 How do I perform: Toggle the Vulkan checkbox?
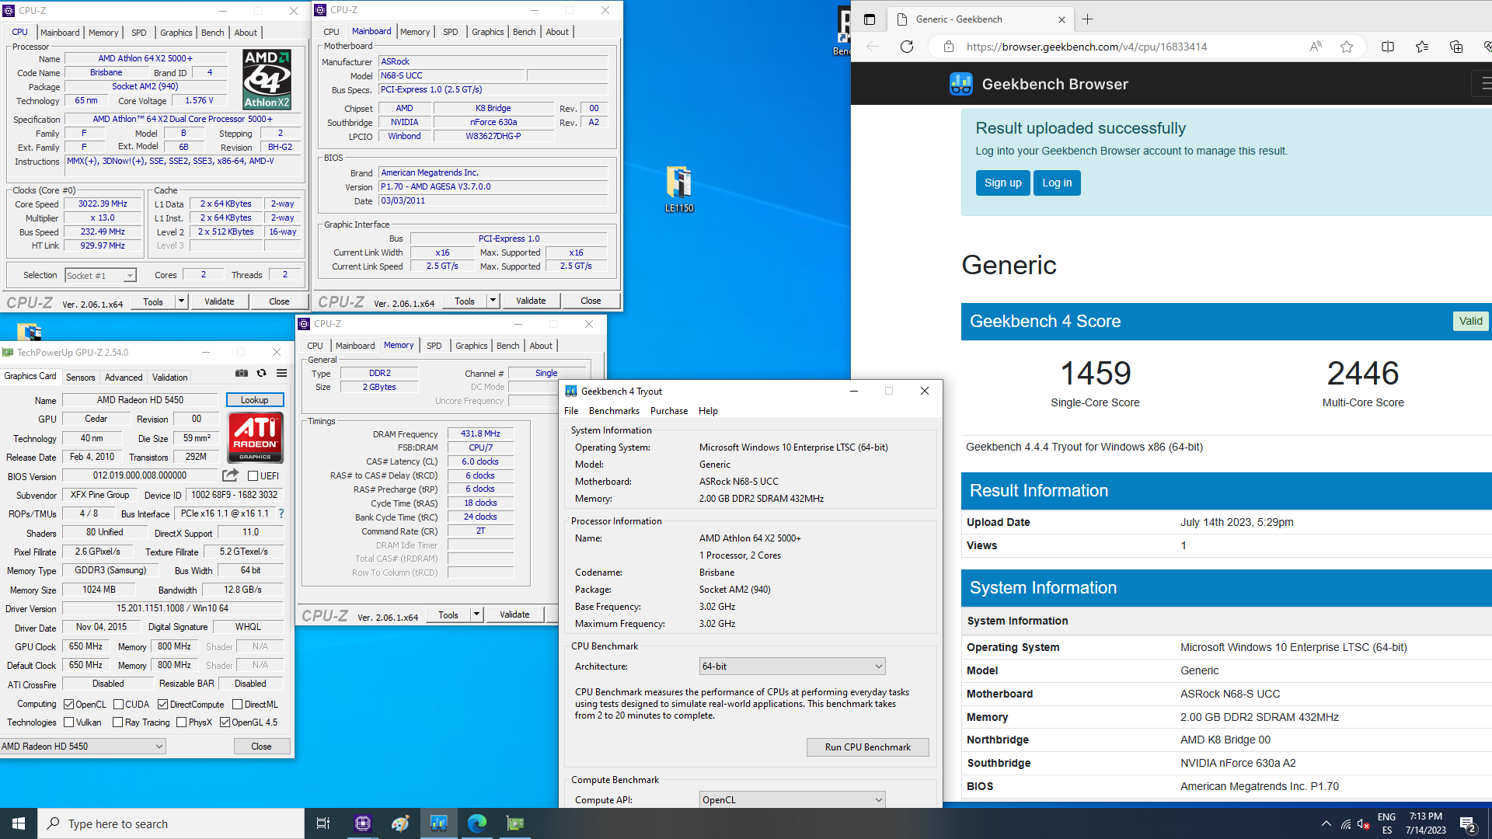[69, 722]
